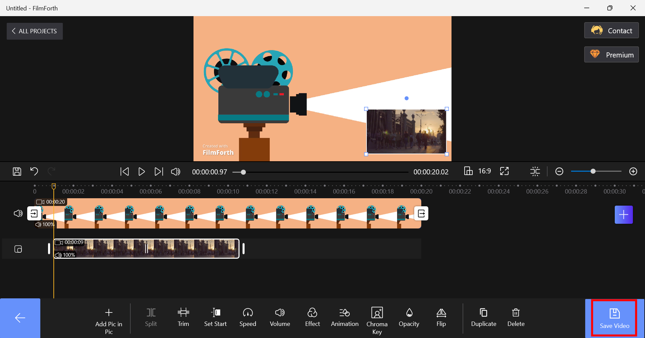
Task: Toggle the preview volume speaker icon
Action: (175, 172)
